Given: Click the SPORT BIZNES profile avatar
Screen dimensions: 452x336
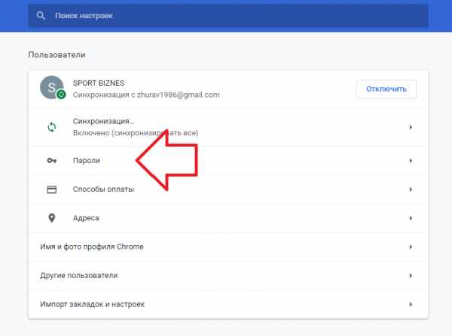Looking at the screenshot, I should (x=52, y=88).
